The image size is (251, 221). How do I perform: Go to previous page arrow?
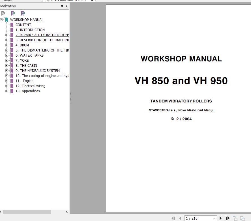point(180,218)
